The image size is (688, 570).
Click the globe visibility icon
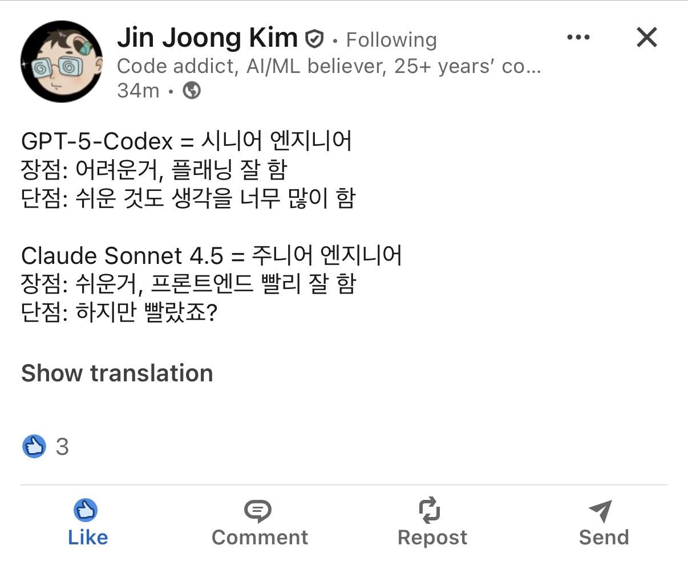coord(192,90)
